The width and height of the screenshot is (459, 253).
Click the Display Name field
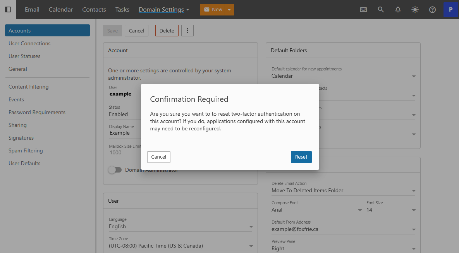coord(124,133)
